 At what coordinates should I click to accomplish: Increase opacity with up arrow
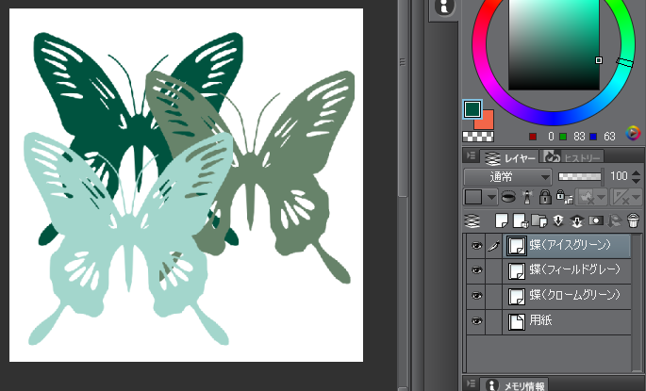[636, 172]
